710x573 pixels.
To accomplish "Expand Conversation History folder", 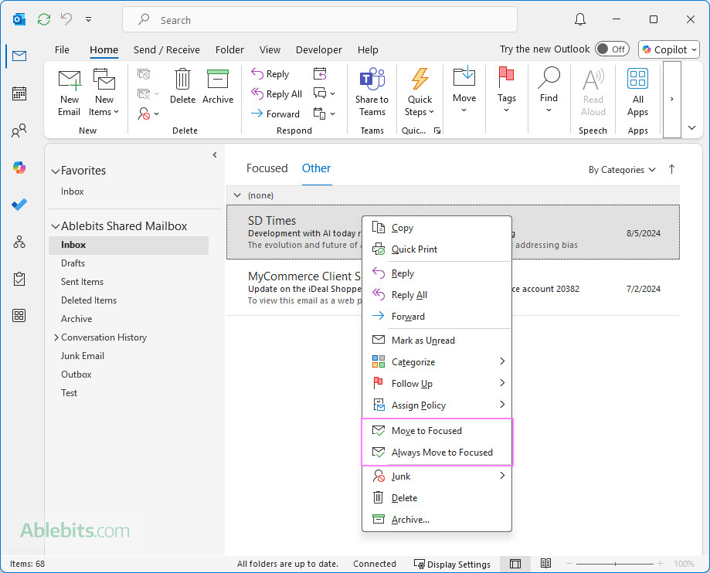I will coord(56,337).
